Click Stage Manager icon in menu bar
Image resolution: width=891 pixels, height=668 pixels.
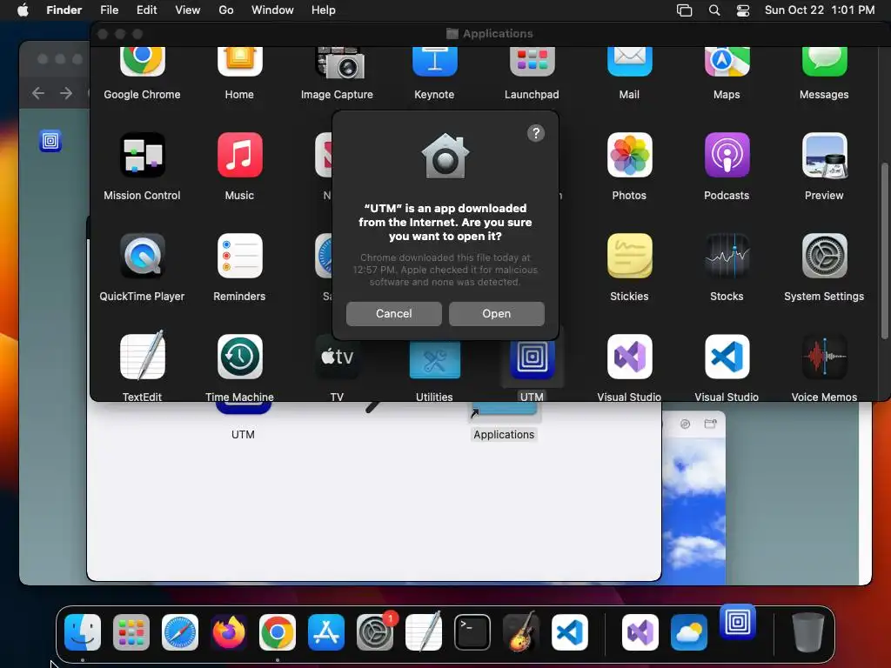point(684,10)
